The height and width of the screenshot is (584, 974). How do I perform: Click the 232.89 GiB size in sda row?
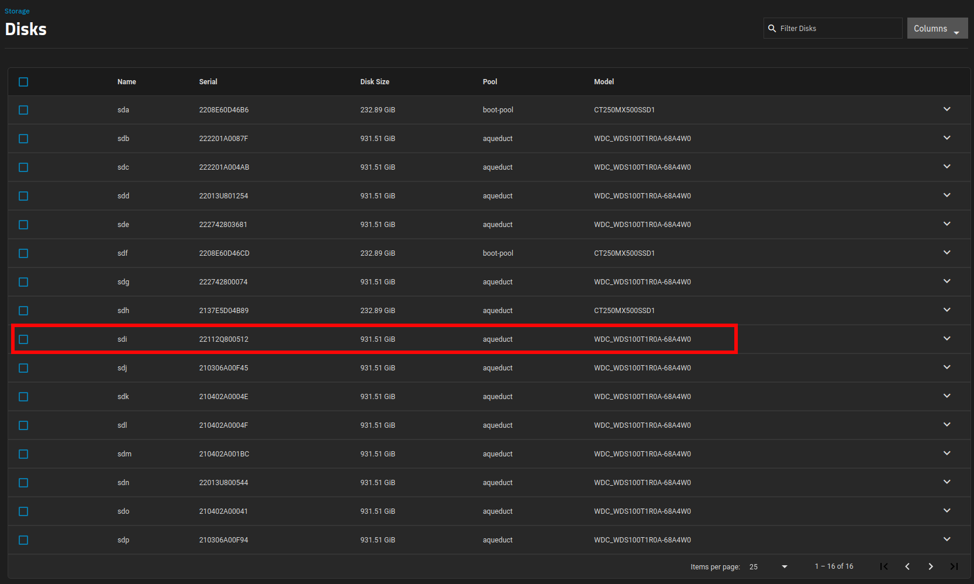click(x=378, y=110)
